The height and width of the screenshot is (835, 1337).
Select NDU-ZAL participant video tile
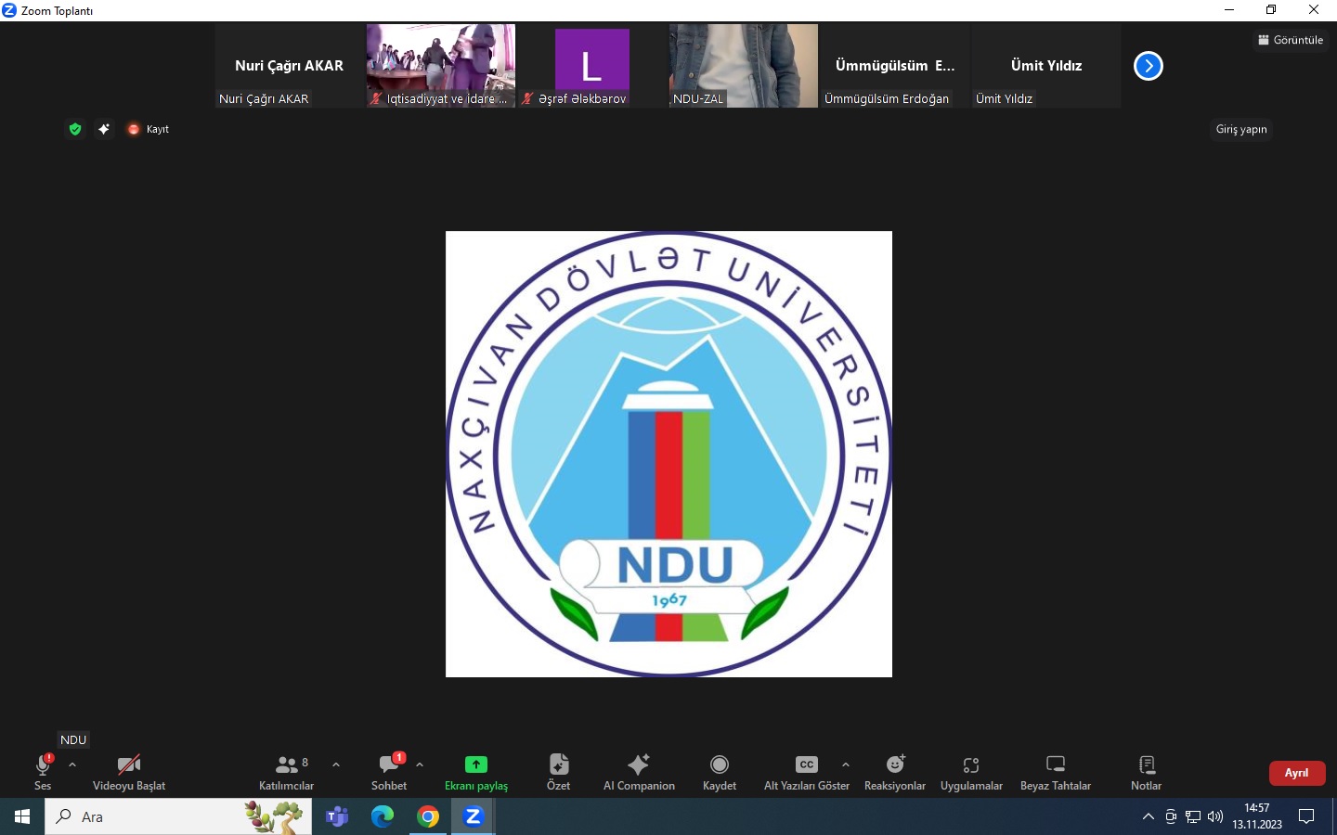(x=744, y=66)
